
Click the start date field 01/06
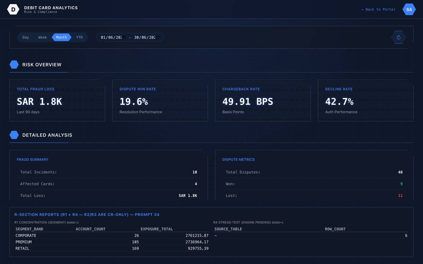coord(113,37)
